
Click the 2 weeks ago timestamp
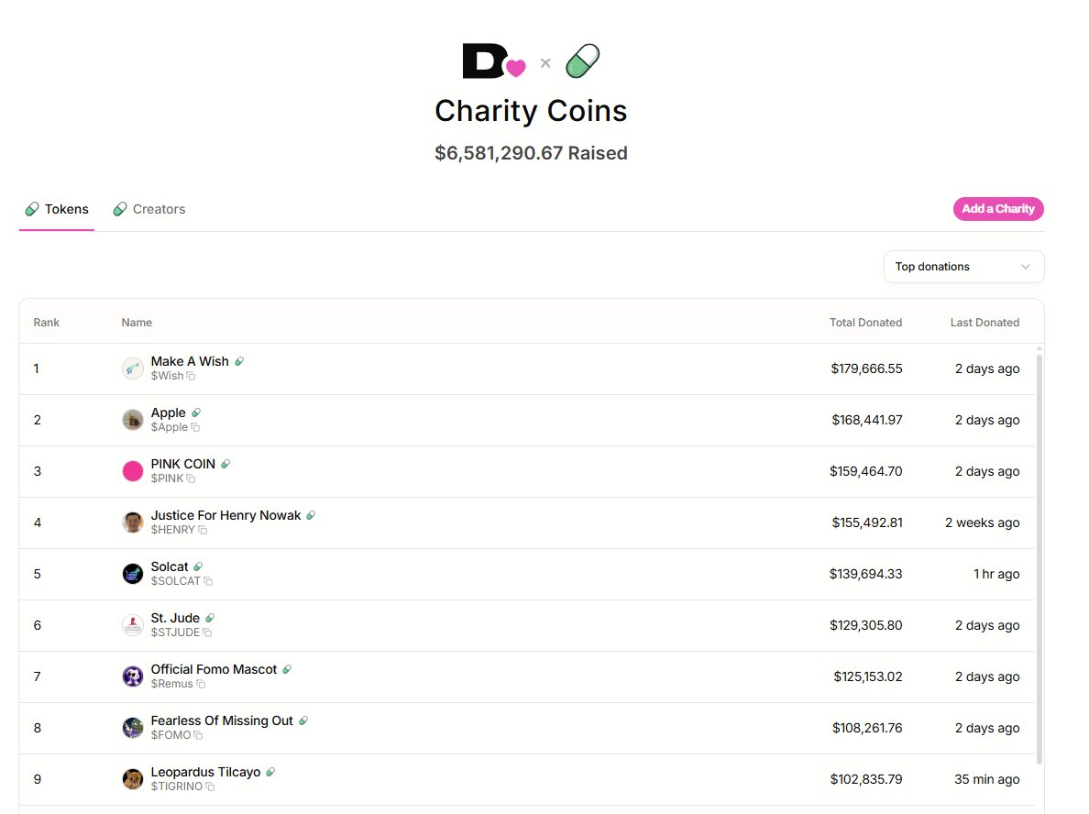point(982,523)
